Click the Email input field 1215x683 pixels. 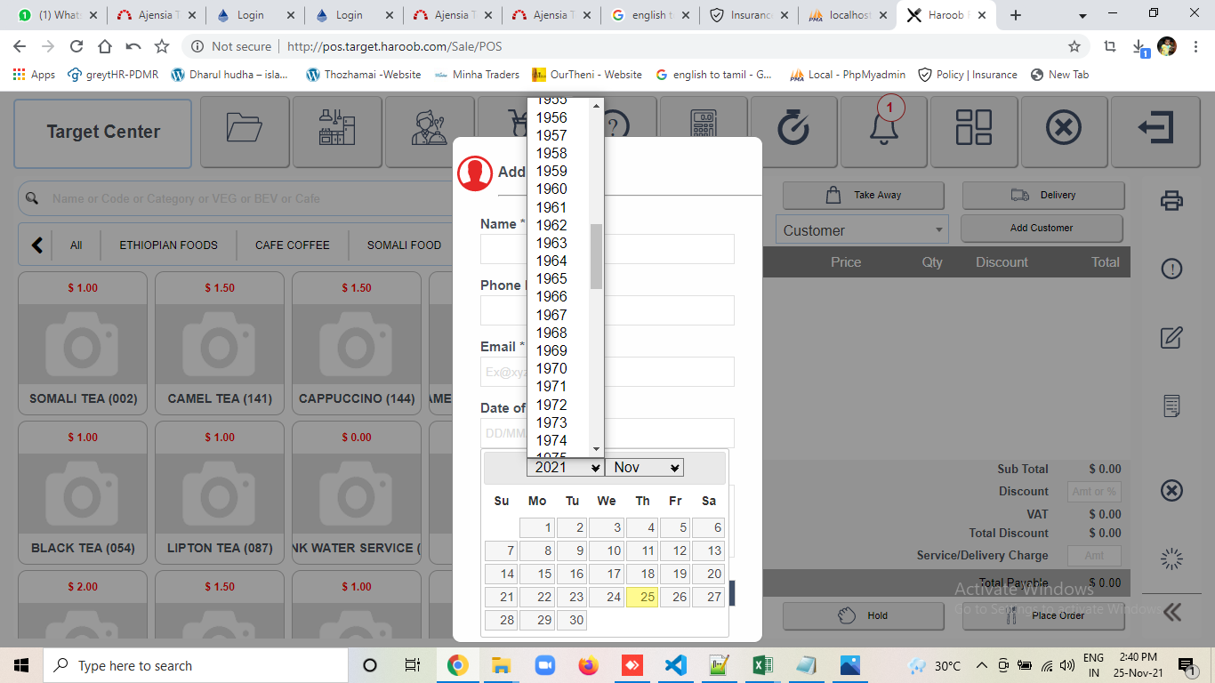coord(607,372)
